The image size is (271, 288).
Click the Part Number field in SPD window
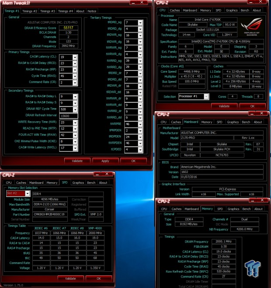50,214
